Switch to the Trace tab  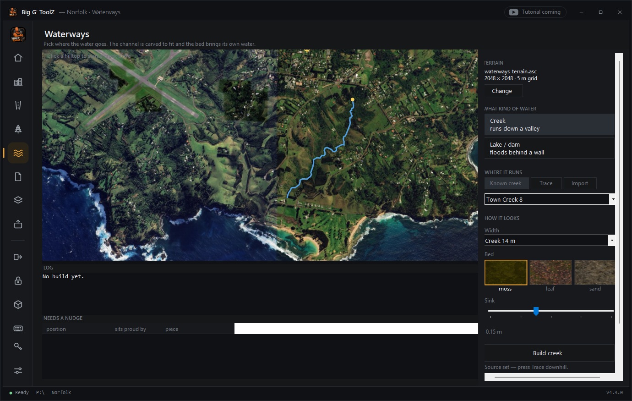coord(546,183)
